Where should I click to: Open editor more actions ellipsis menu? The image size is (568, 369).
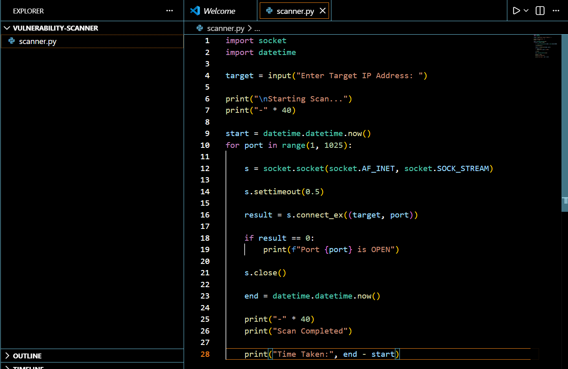pyautogui.click(x=556, y=11)
